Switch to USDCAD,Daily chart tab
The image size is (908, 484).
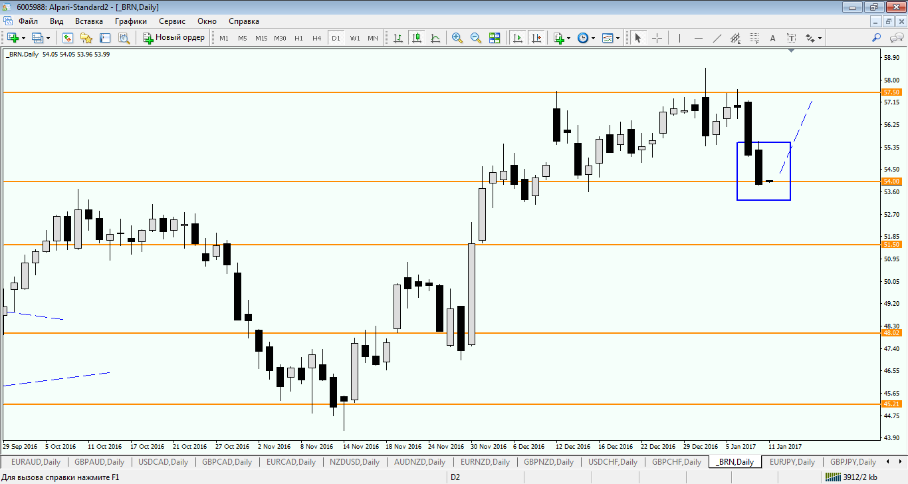164,462
